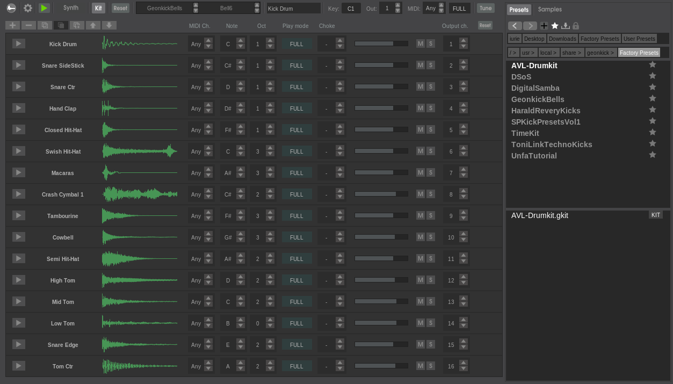Play the Cowbell instrument

point(19,237)
